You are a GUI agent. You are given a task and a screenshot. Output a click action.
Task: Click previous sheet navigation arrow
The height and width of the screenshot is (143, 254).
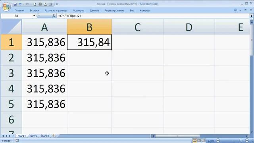click(6, 136)
